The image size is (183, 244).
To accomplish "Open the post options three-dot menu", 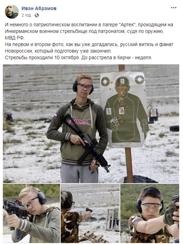I will [x=173, y=8].
